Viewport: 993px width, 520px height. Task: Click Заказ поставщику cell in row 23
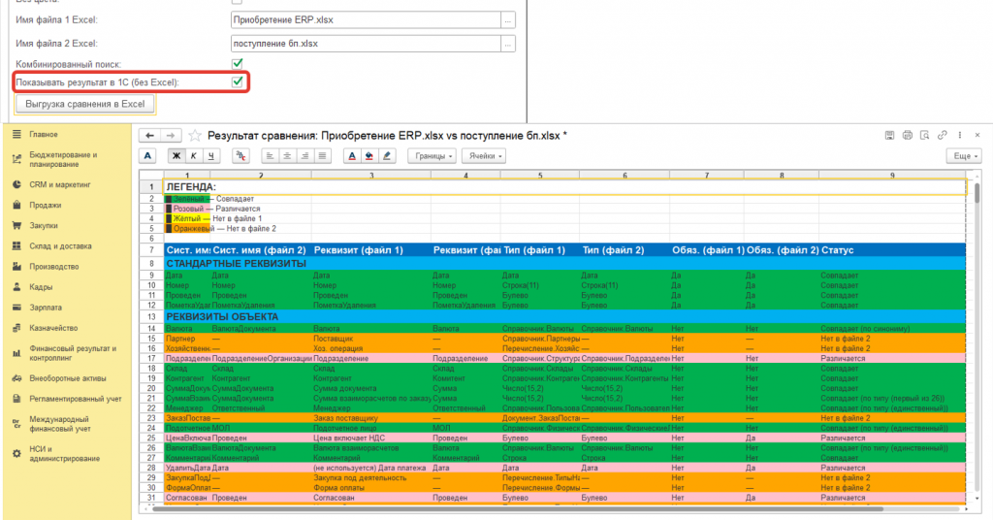pos(371,418)
